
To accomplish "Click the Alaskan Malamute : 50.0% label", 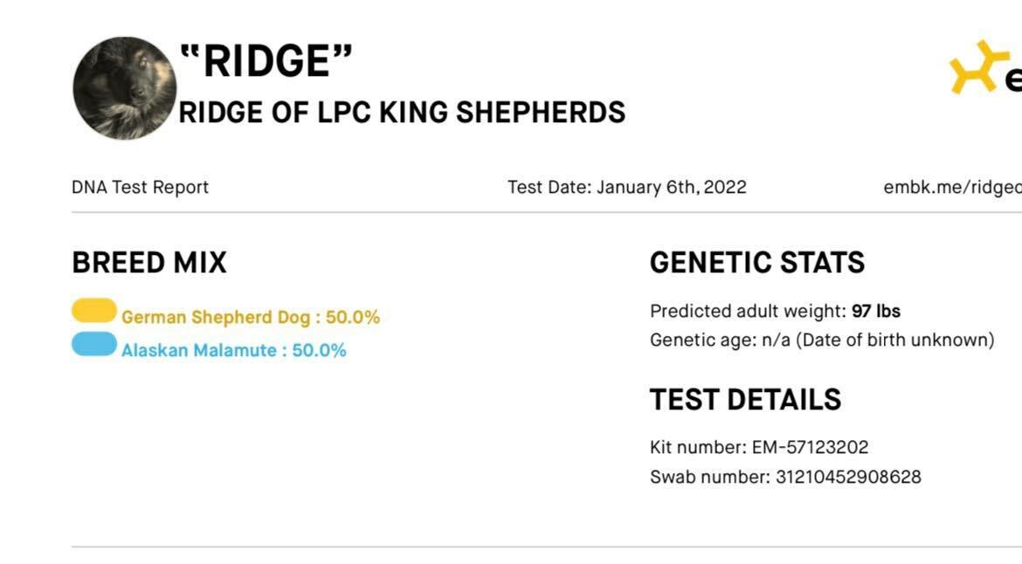I will click(233, 350).
